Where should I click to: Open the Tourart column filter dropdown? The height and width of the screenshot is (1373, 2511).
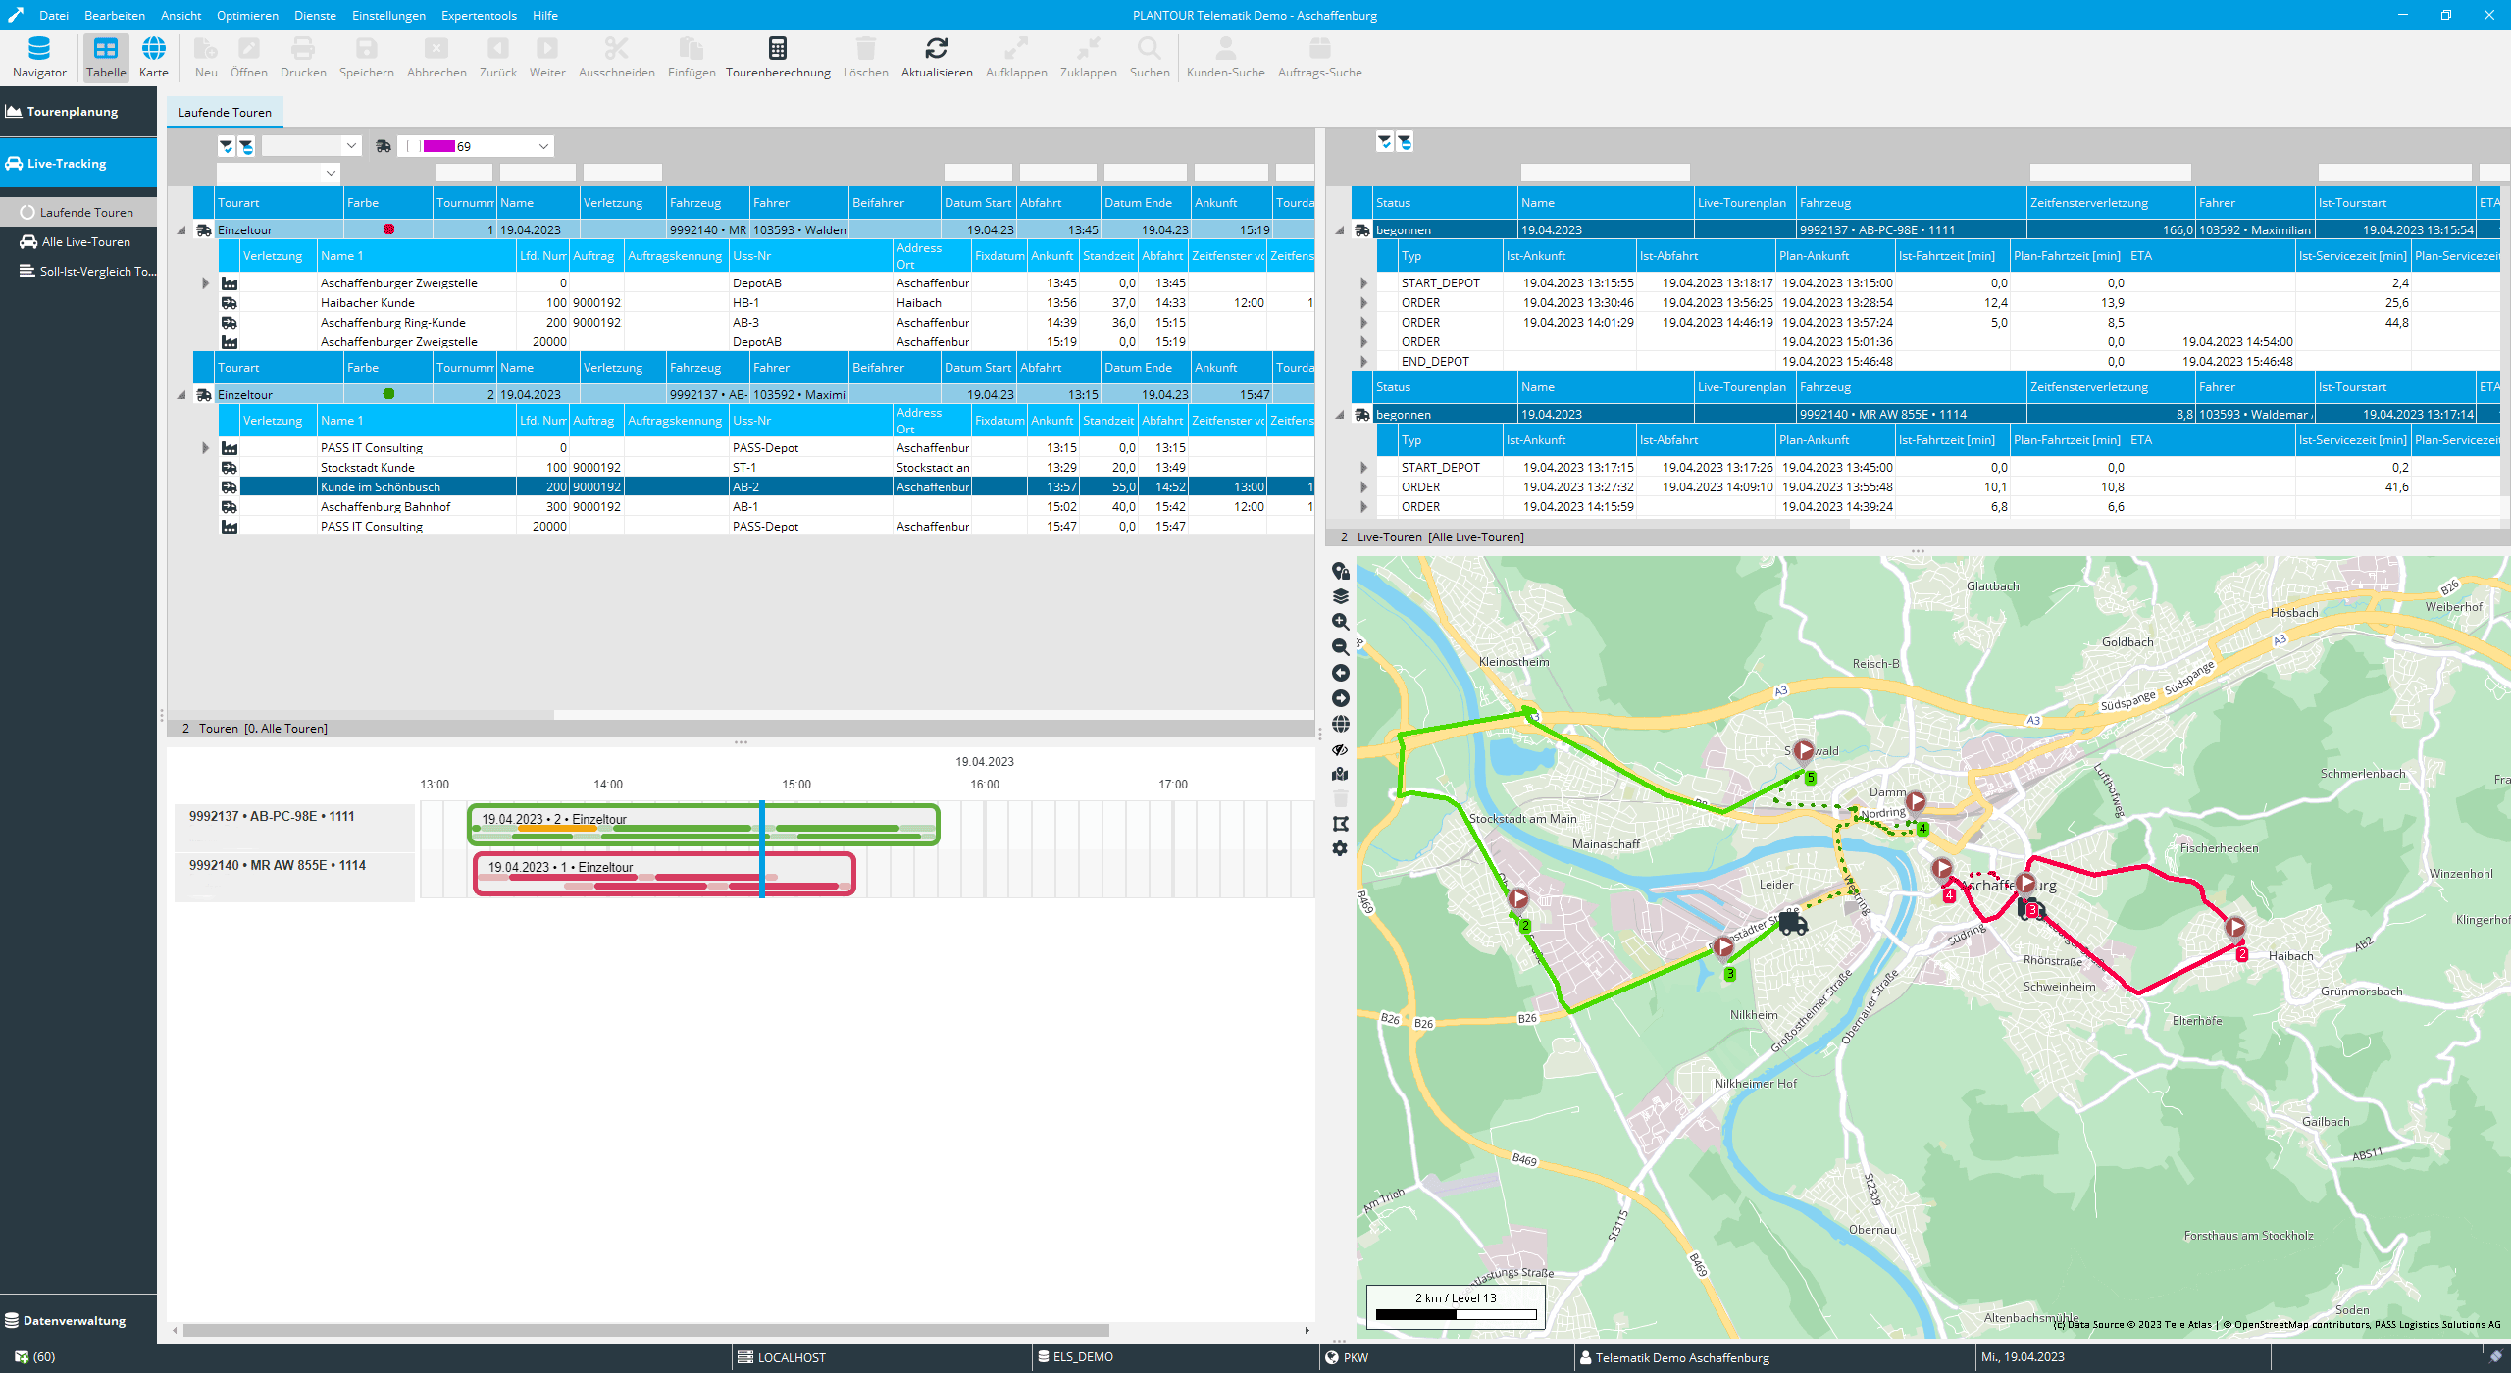[331, 173]
